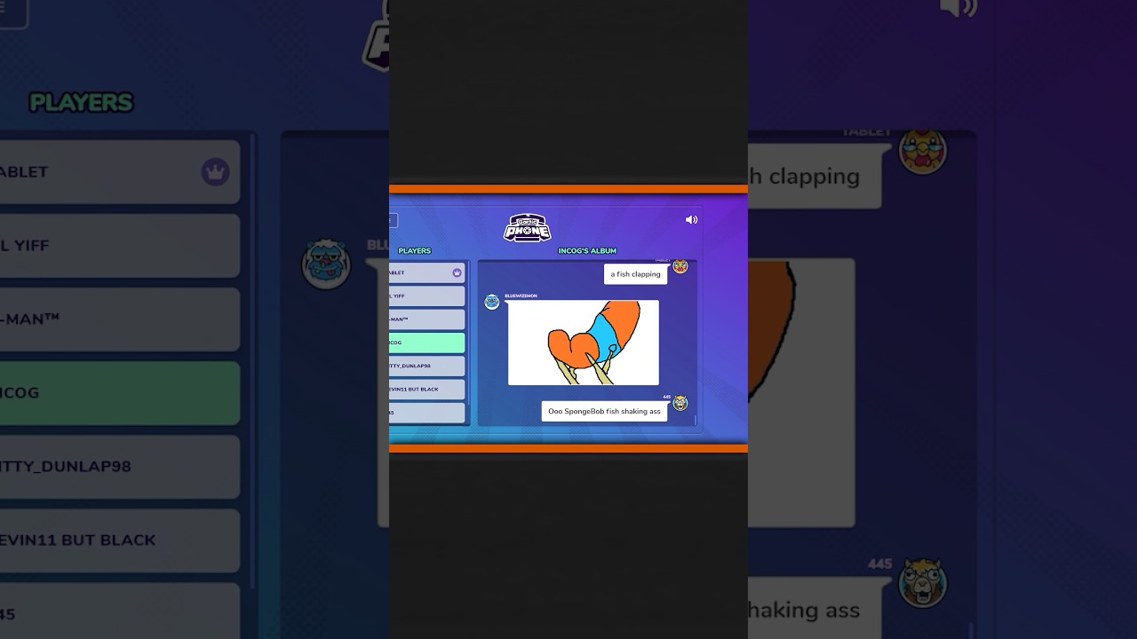Click the small 'PLAYERS' heading above the list
Screen dimensions: 1137x639
(415, 251)
